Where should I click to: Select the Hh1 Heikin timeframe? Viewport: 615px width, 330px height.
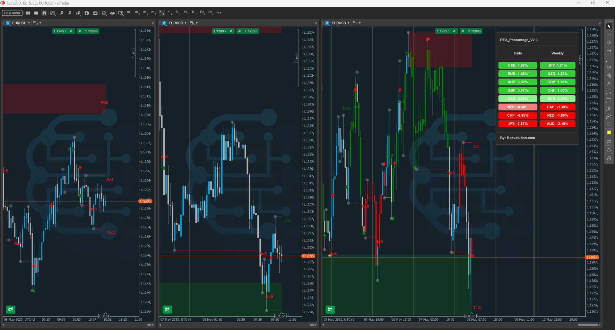pos(211,13)
